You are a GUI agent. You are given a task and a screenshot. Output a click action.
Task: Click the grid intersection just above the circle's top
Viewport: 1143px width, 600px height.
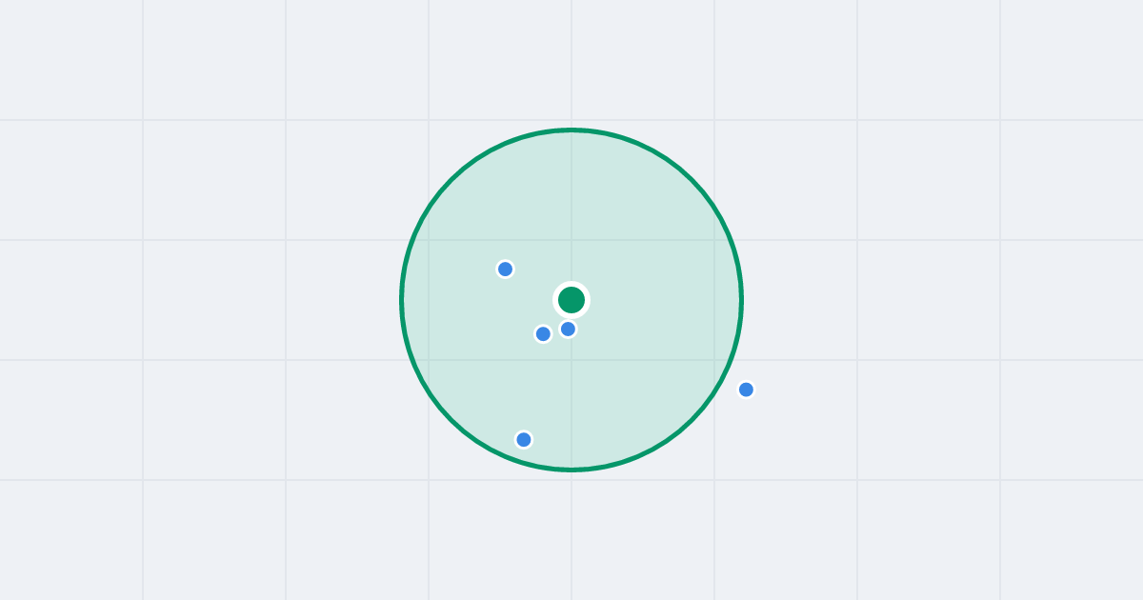click(x=571, y=120)
